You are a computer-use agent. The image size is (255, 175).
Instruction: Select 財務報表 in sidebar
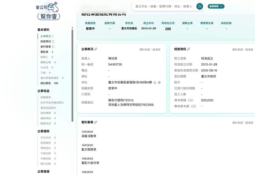coord(46,97)
